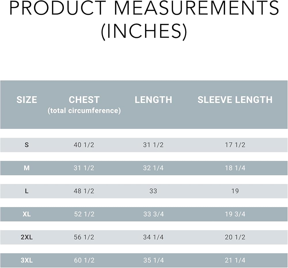Click the "(total circumference)" subtitle text
Image resolution: width=288 pixels, height=268 pixels.
coord(84,111)
